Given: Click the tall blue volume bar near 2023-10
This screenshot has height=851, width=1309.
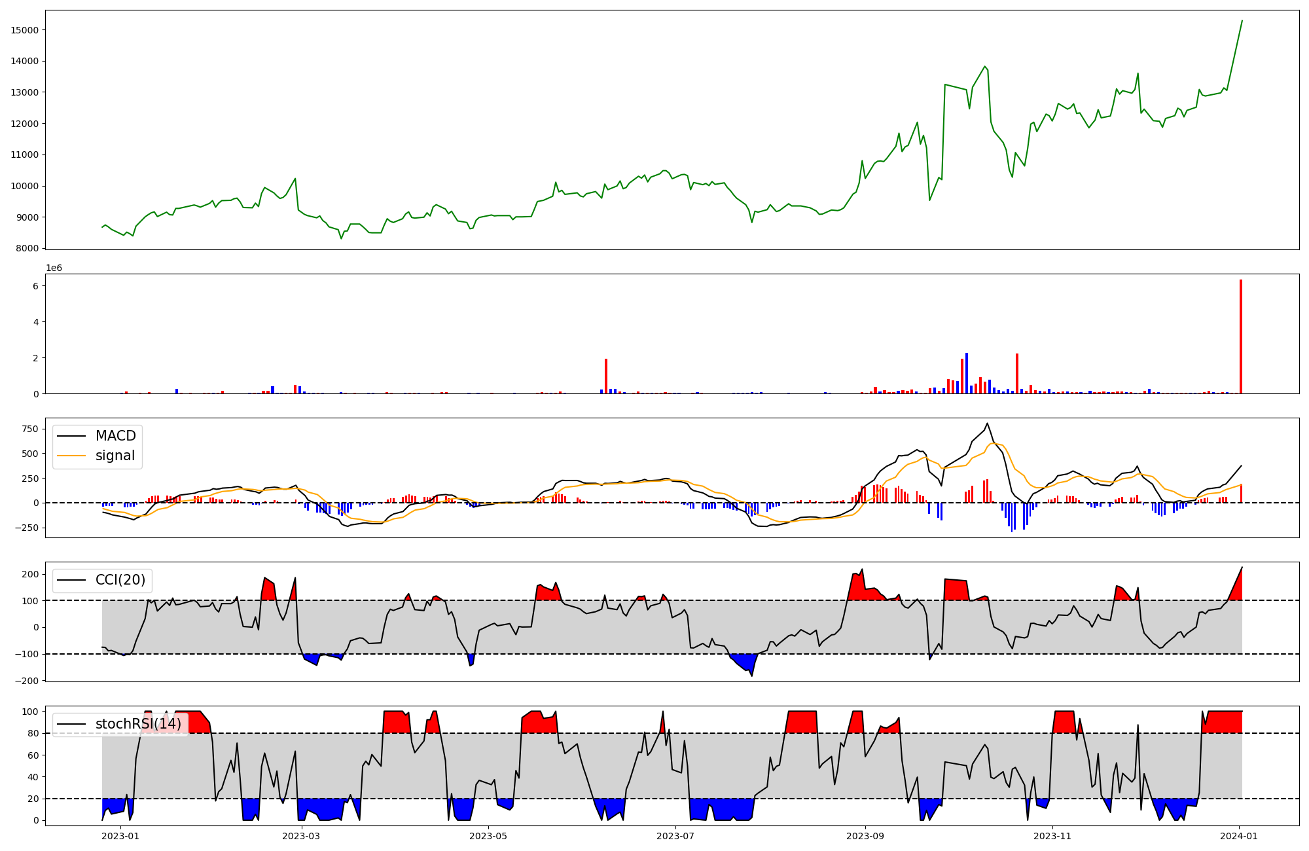Looking at the screenshot, I should pos(967,373).
